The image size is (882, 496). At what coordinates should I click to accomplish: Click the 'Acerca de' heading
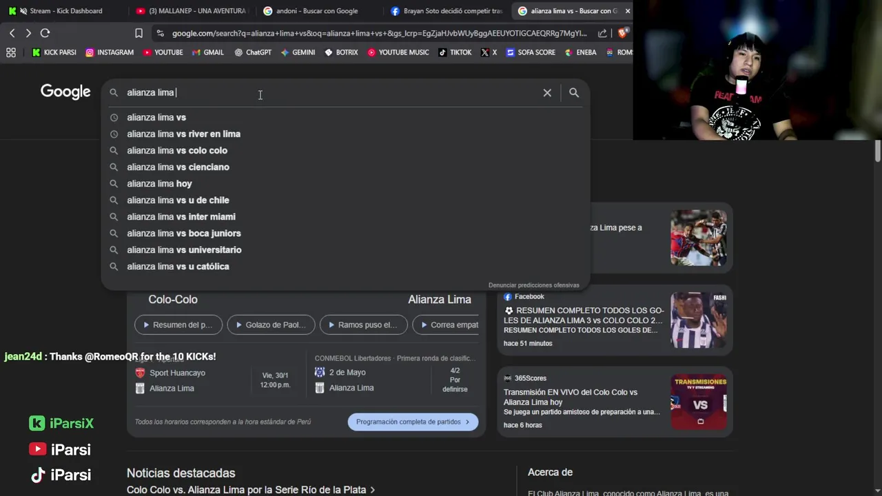pos(550,473)
